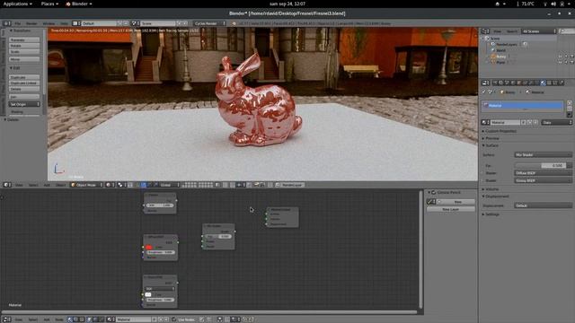The width and height of the screenshot is (575, 323).
Task: Click the Mirror button
Action: pyautogui.click(x=24, y=59)
